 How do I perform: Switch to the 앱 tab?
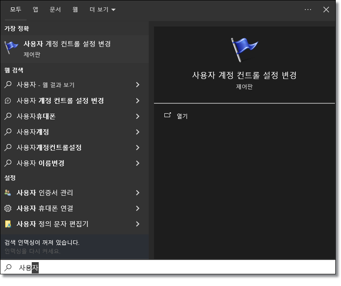[x=36, y=10]
